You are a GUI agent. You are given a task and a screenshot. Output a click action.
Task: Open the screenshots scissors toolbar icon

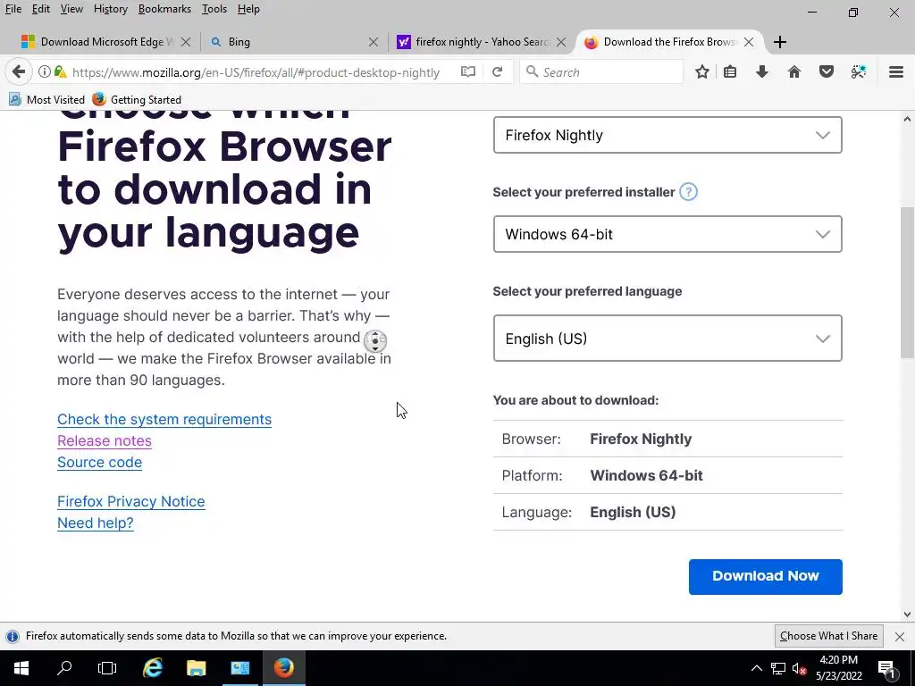(x=859, y=71)
